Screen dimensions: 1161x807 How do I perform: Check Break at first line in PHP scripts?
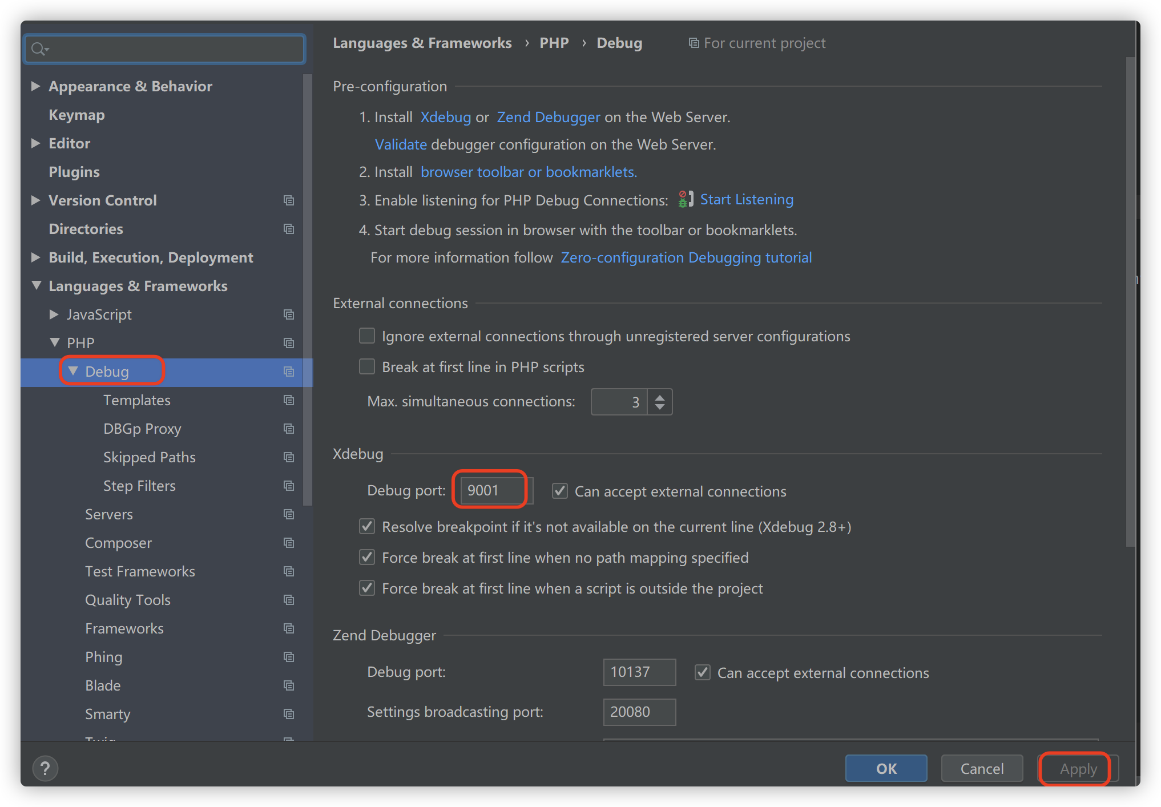pos(366,366)
